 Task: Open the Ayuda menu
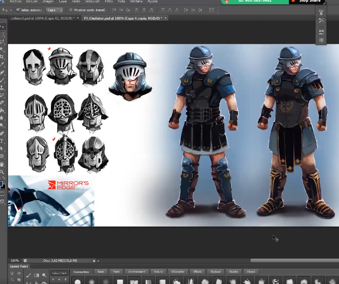[x=153, y=1]
